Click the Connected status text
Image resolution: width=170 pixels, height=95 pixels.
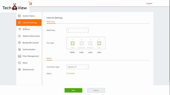71,73
